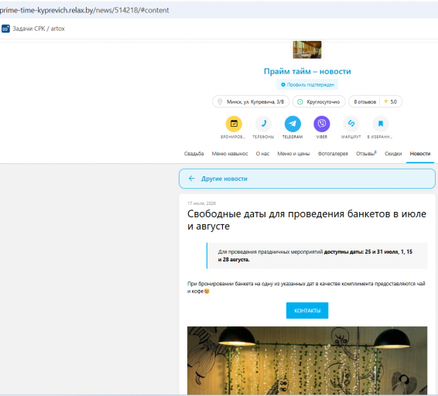Click the headline Свободные даты для проведения банкетов
This screenshot has height=396, width=438.
[306, 220]
